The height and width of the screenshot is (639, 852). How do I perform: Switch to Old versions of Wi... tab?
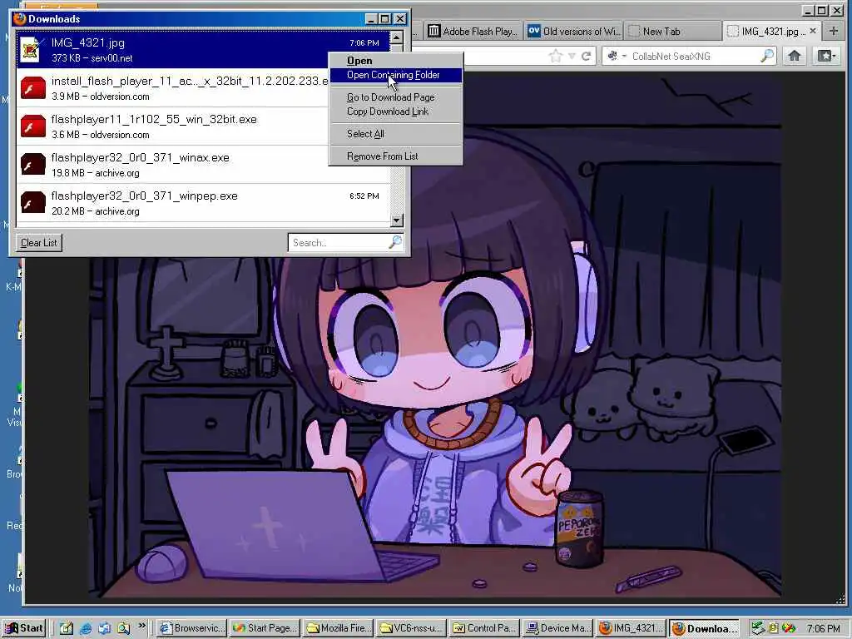coord(574,32)
